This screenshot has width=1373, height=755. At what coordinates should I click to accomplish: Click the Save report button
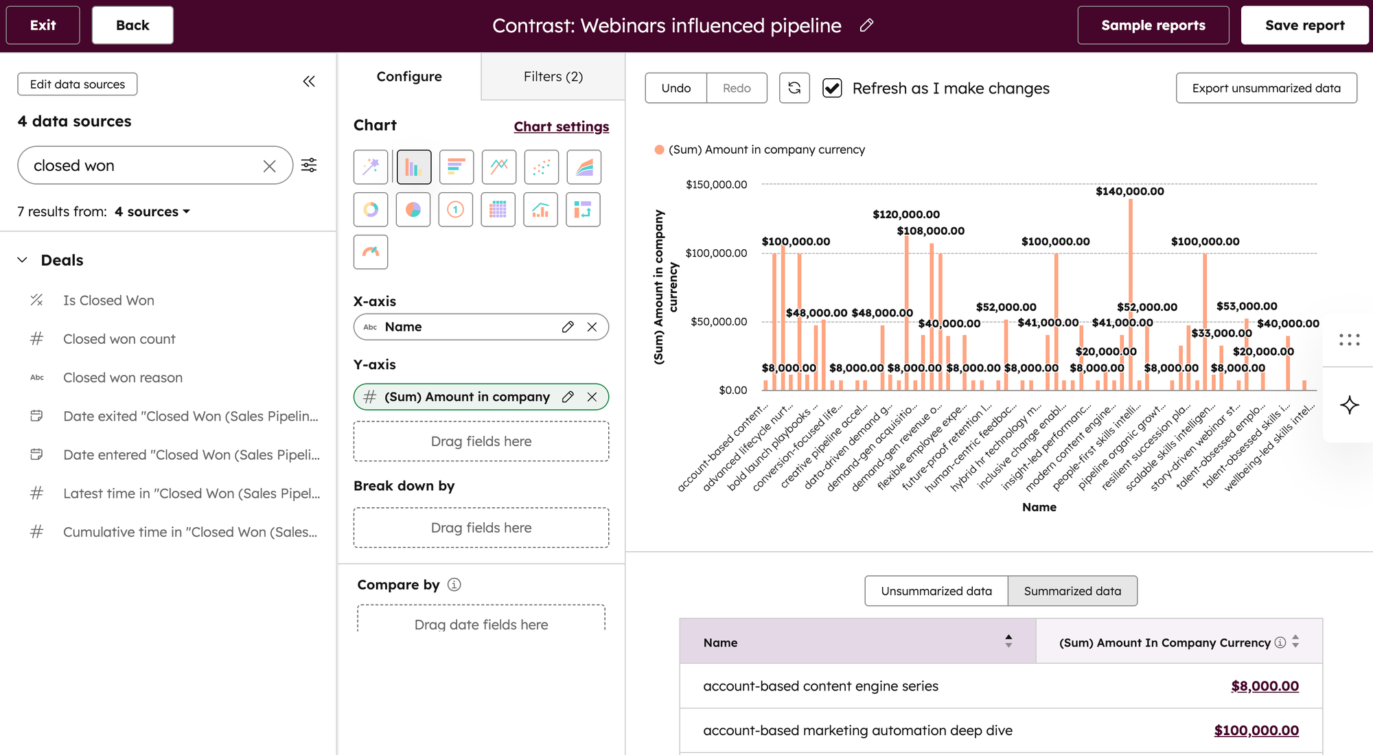pos(1304,25)
